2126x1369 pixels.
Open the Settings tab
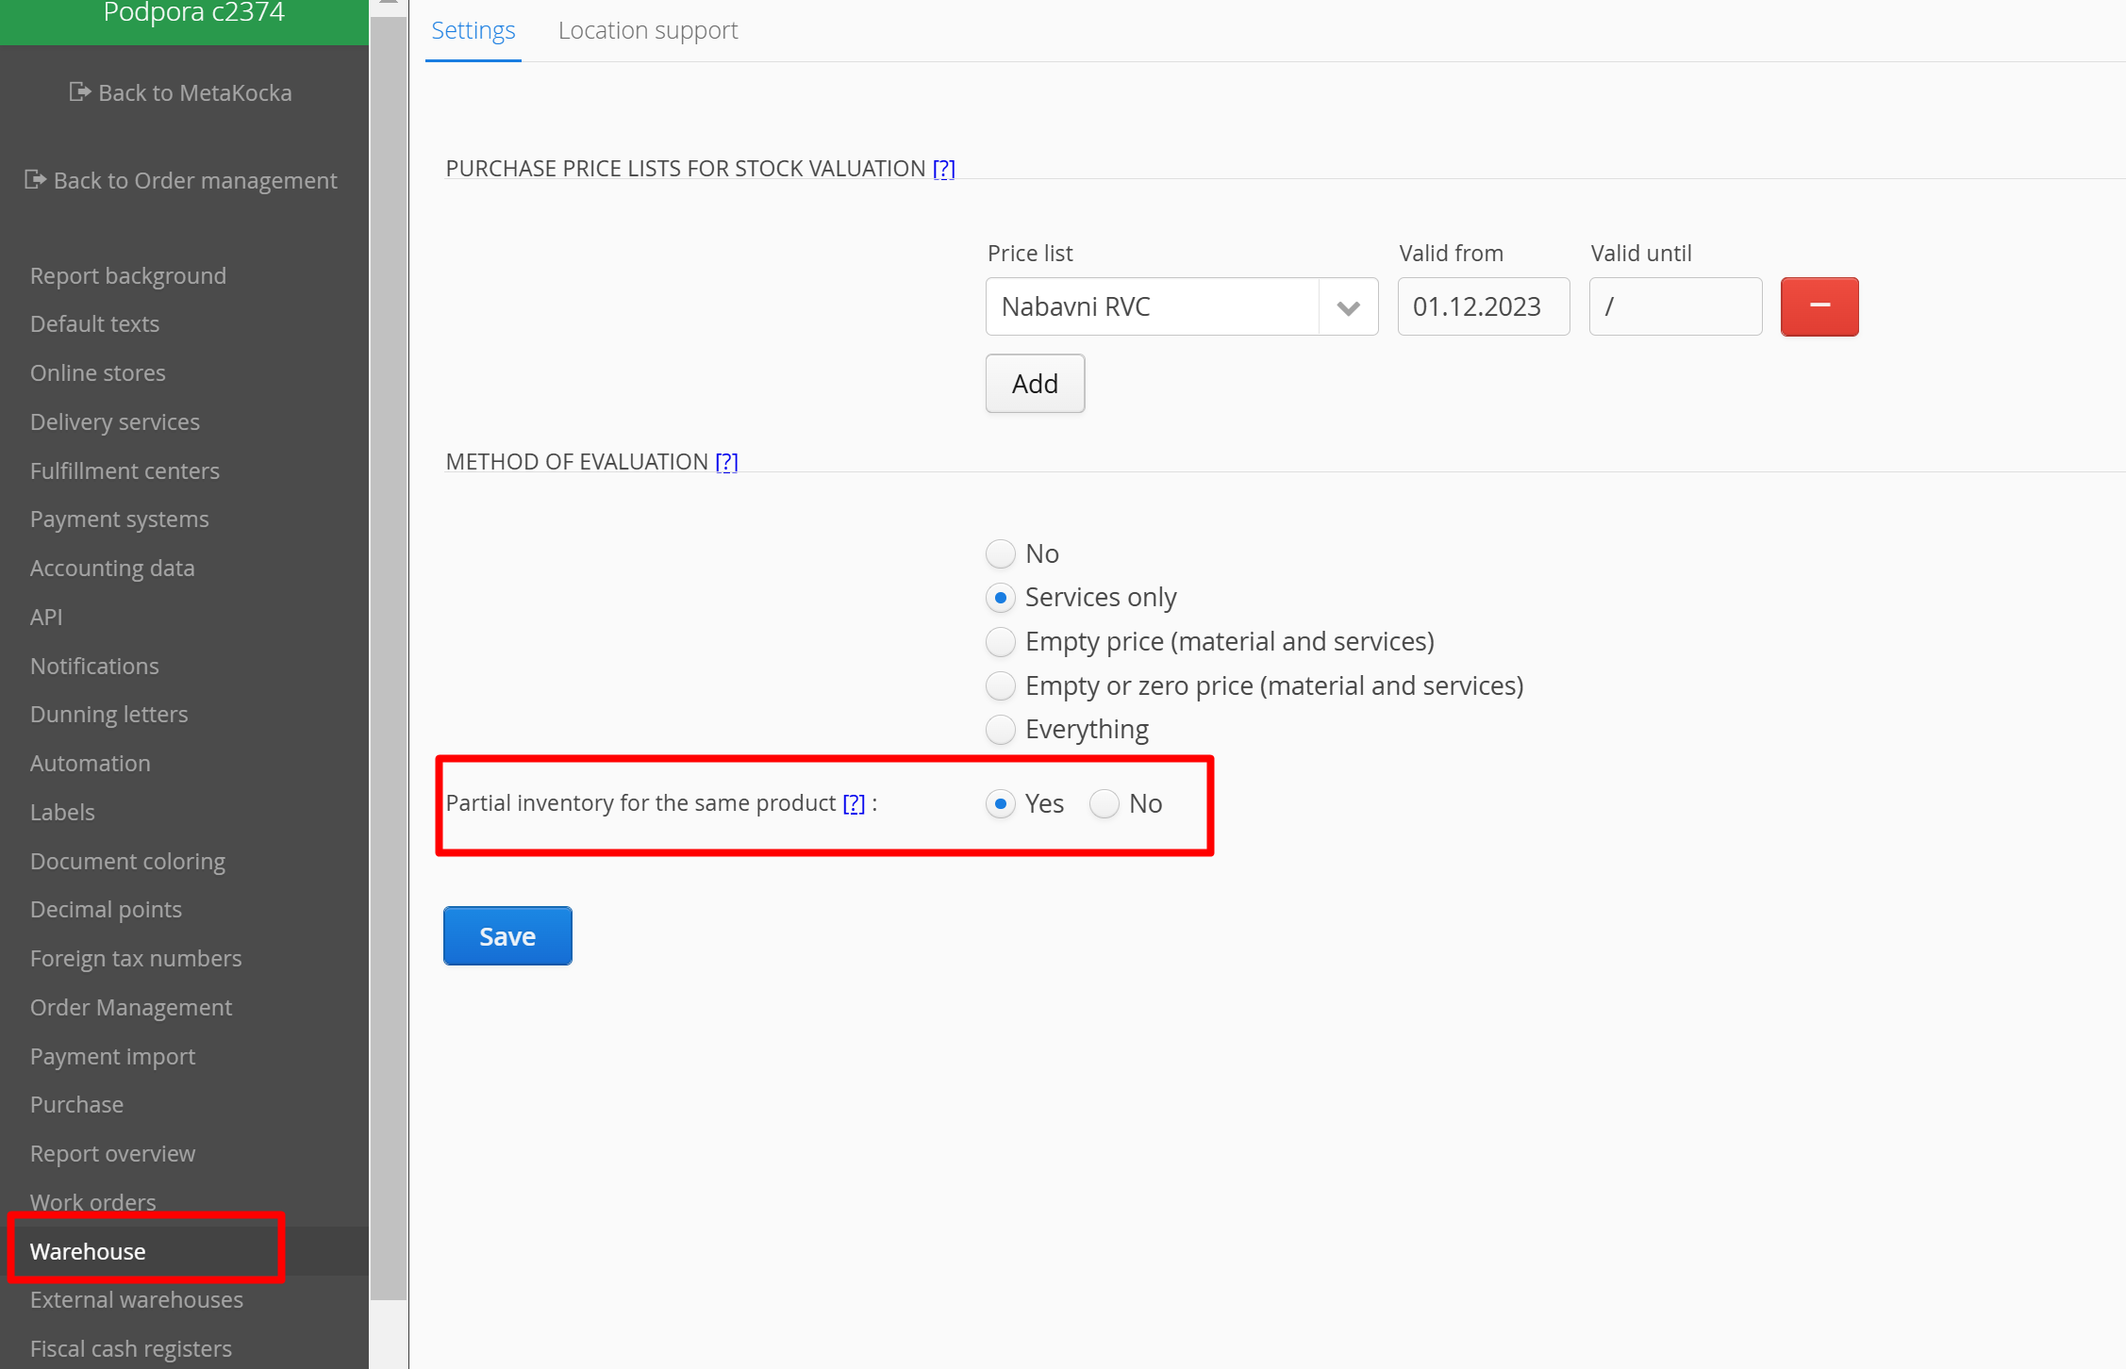pos(473,31)
